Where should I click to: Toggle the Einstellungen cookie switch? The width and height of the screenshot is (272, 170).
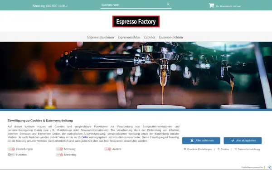pyautogui.click(x=11, y=149)
